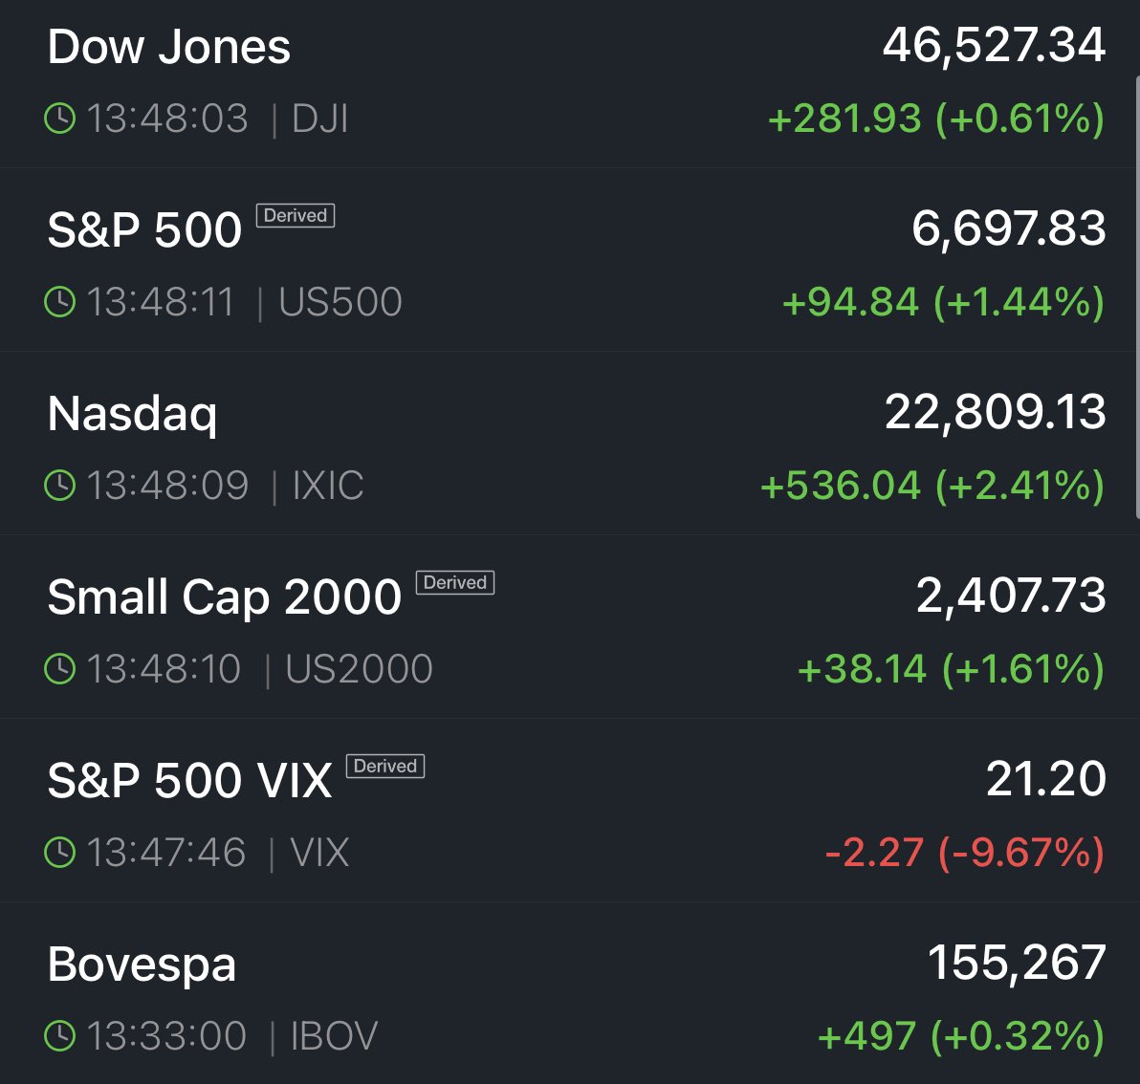1140x1084 pixels.
Task: Click the clock icon in Bovespa row
Action: (60, 1036)
